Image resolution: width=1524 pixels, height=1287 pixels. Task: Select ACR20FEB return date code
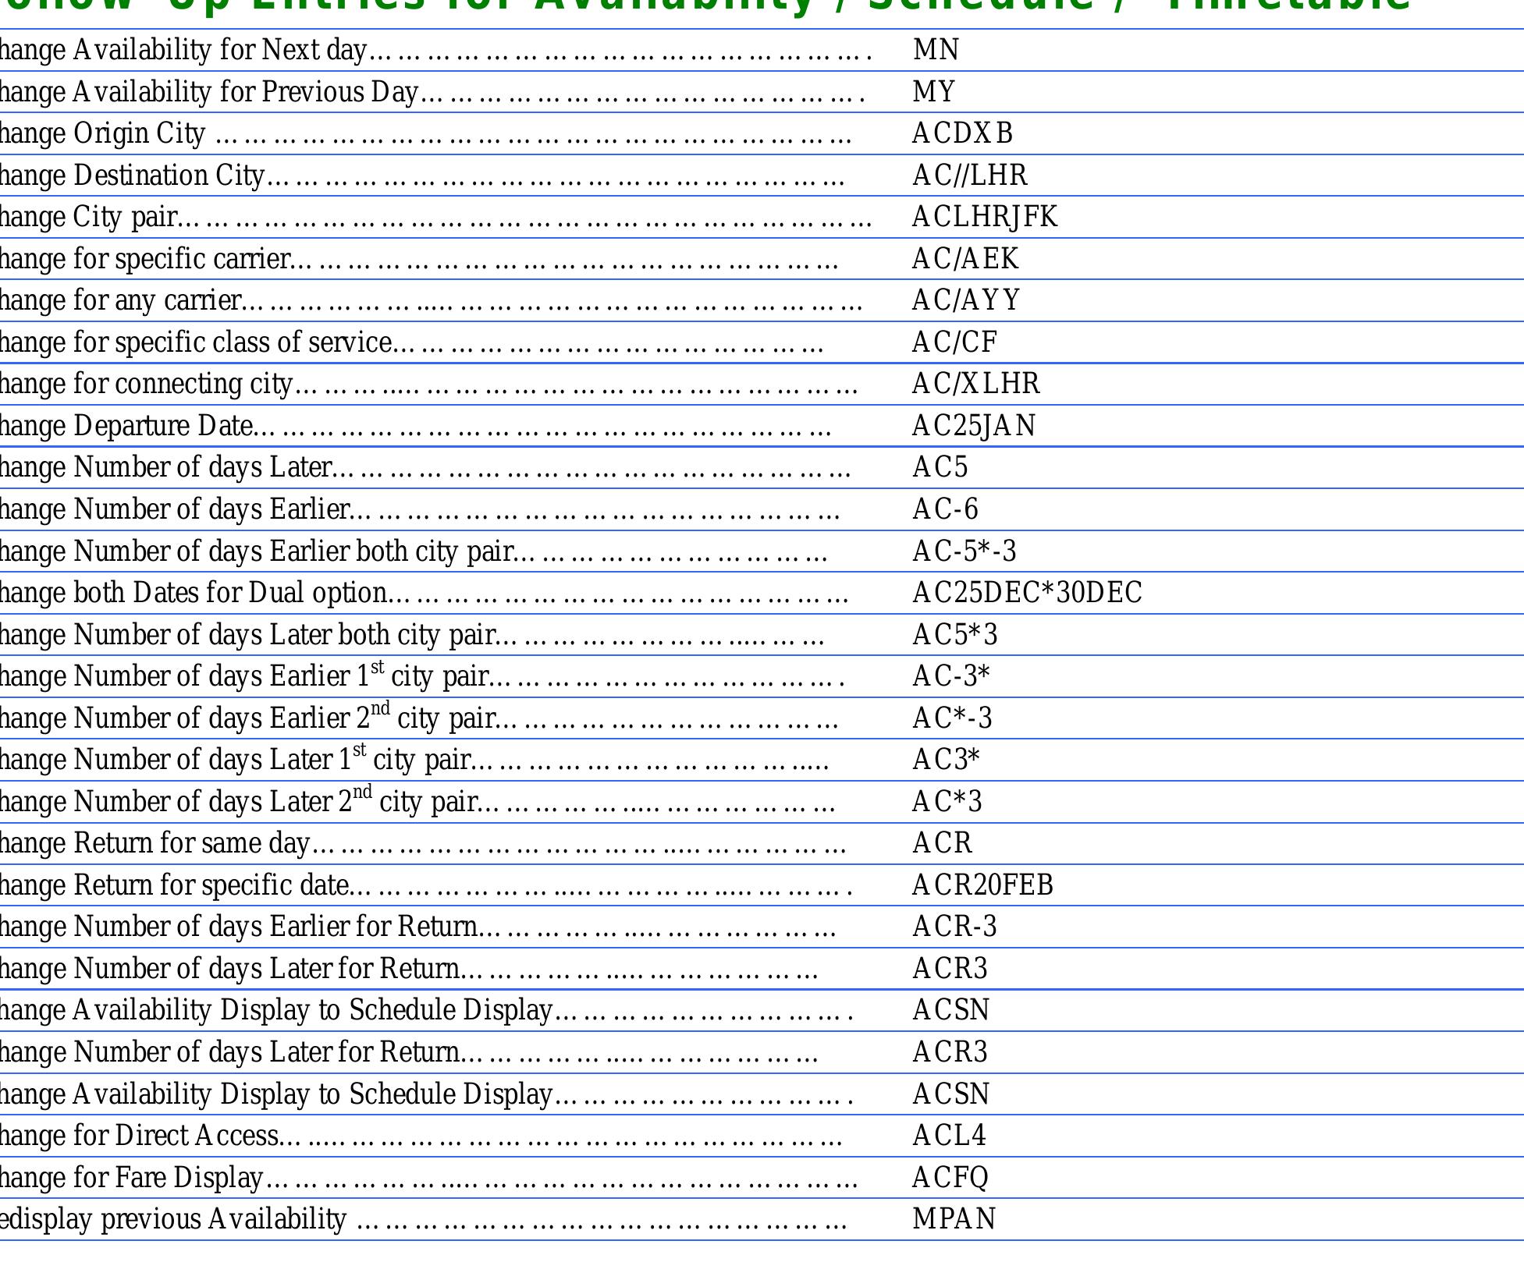pyautogui.click(x=982, y=885)
